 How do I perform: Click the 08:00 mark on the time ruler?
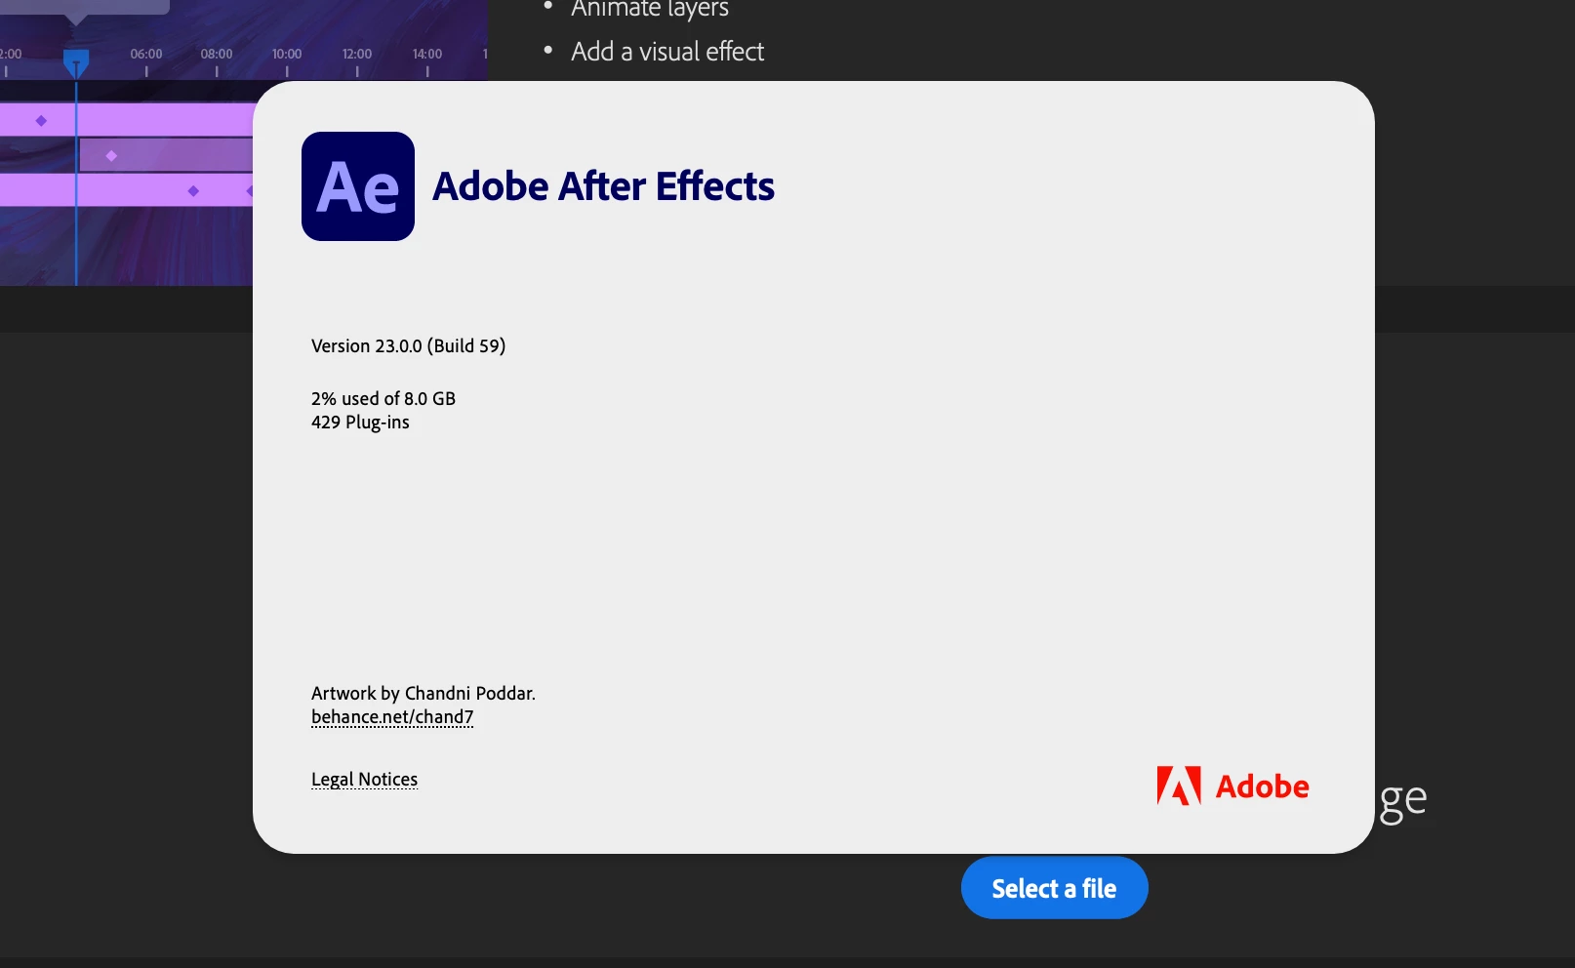click(217, 54)
